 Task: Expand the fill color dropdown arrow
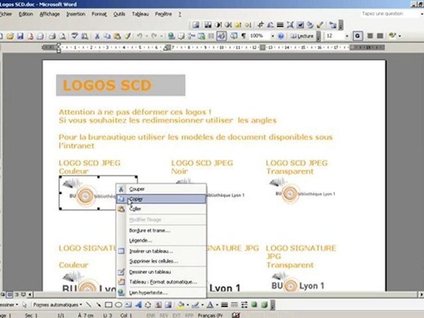point(187,305)
